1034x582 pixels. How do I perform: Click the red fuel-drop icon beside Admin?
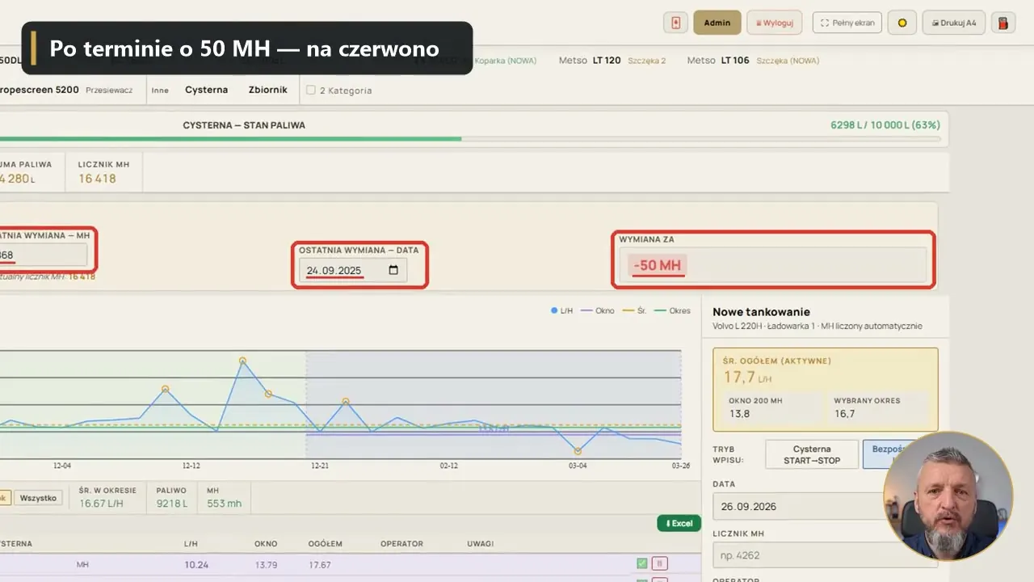click(x=675, y=23)
